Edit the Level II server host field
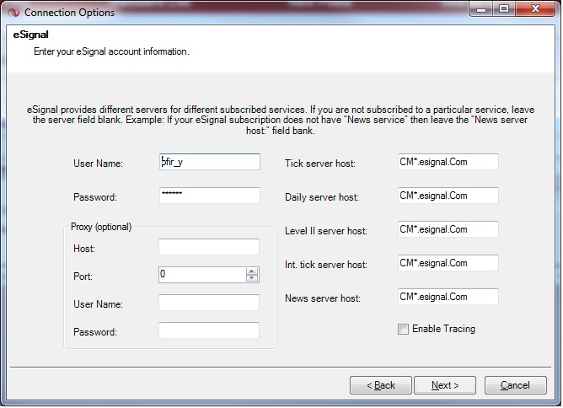This screenshot has height=408, width=563. pos(448,229)
